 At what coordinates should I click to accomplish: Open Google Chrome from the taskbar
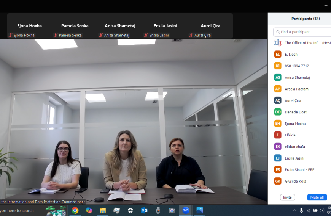(75, 210)
